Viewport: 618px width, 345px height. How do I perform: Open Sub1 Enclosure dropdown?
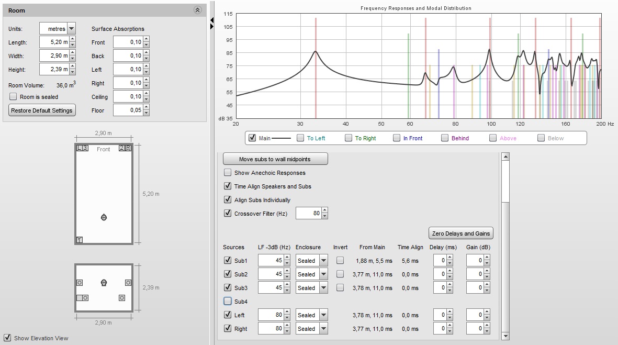point(323,260)
